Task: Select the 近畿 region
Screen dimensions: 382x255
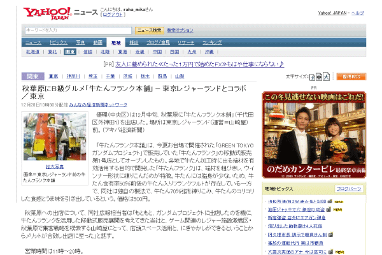Action: click(x=140, y=52)
